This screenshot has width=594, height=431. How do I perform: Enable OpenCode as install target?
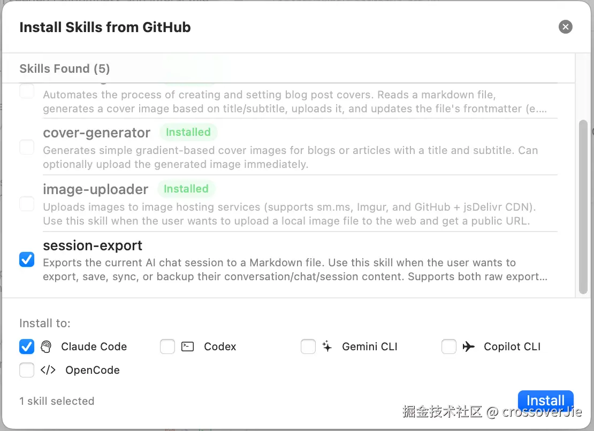coord(27,370)
